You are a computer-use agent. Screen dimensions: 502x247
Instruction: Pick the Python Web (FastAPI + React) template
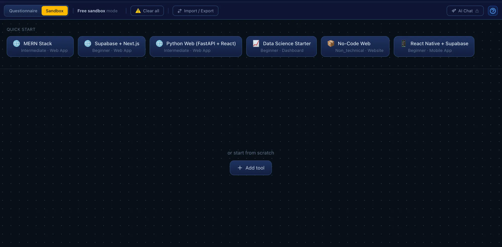click(x=196, y=46)
